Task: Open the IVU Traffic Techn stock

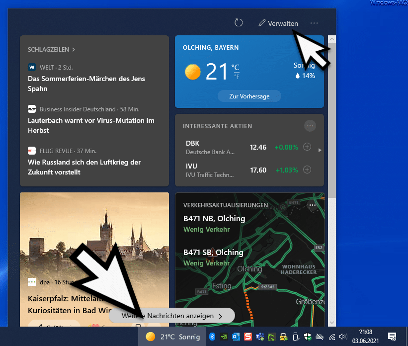Action: (x=210, y=171)
